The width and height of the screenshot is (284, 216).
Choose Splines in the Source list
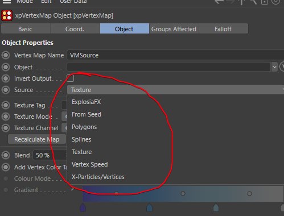pos(81,139)
